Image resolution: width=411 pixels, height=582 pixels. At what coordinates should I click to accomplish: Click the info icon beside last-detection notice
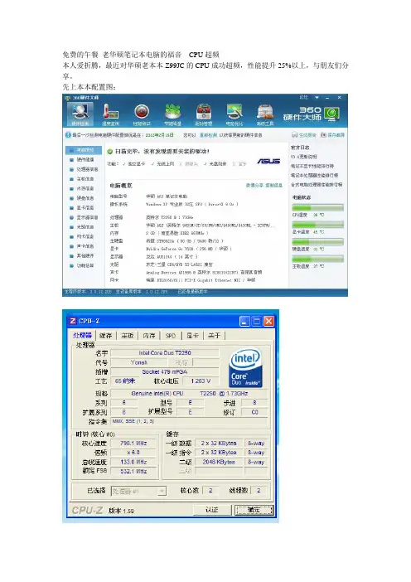click(x=68, y=135)
